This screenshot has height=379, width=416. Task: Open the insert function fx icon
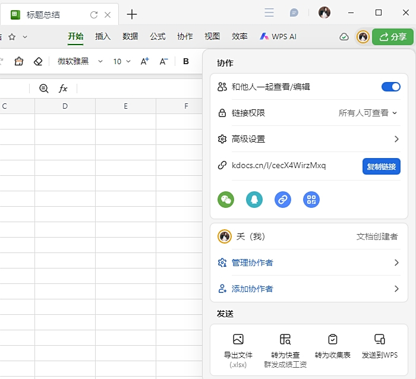(x=63, y=89)
